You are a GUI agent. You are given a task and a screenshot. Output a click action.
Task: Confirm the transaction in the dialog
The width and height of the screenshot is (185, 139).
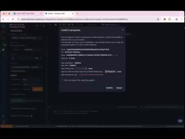110,88
